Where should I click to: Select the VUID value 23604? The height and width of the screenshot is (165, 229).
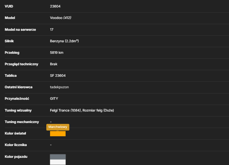click(55, 6)
